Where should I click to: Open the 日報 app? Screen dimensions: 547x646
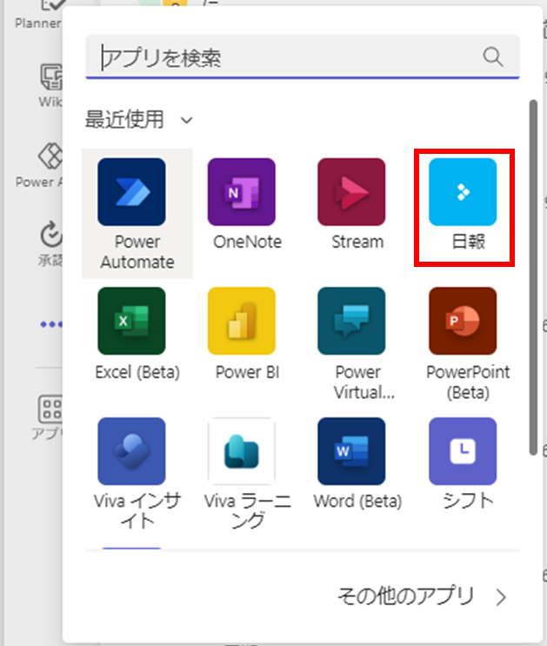coord(463,192)
